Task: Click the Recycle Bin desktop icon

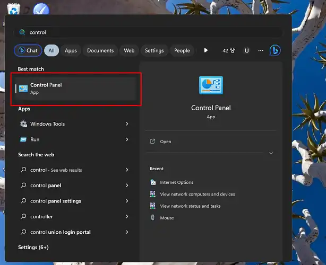Action: pyautogui.click(x=14, y=8)
